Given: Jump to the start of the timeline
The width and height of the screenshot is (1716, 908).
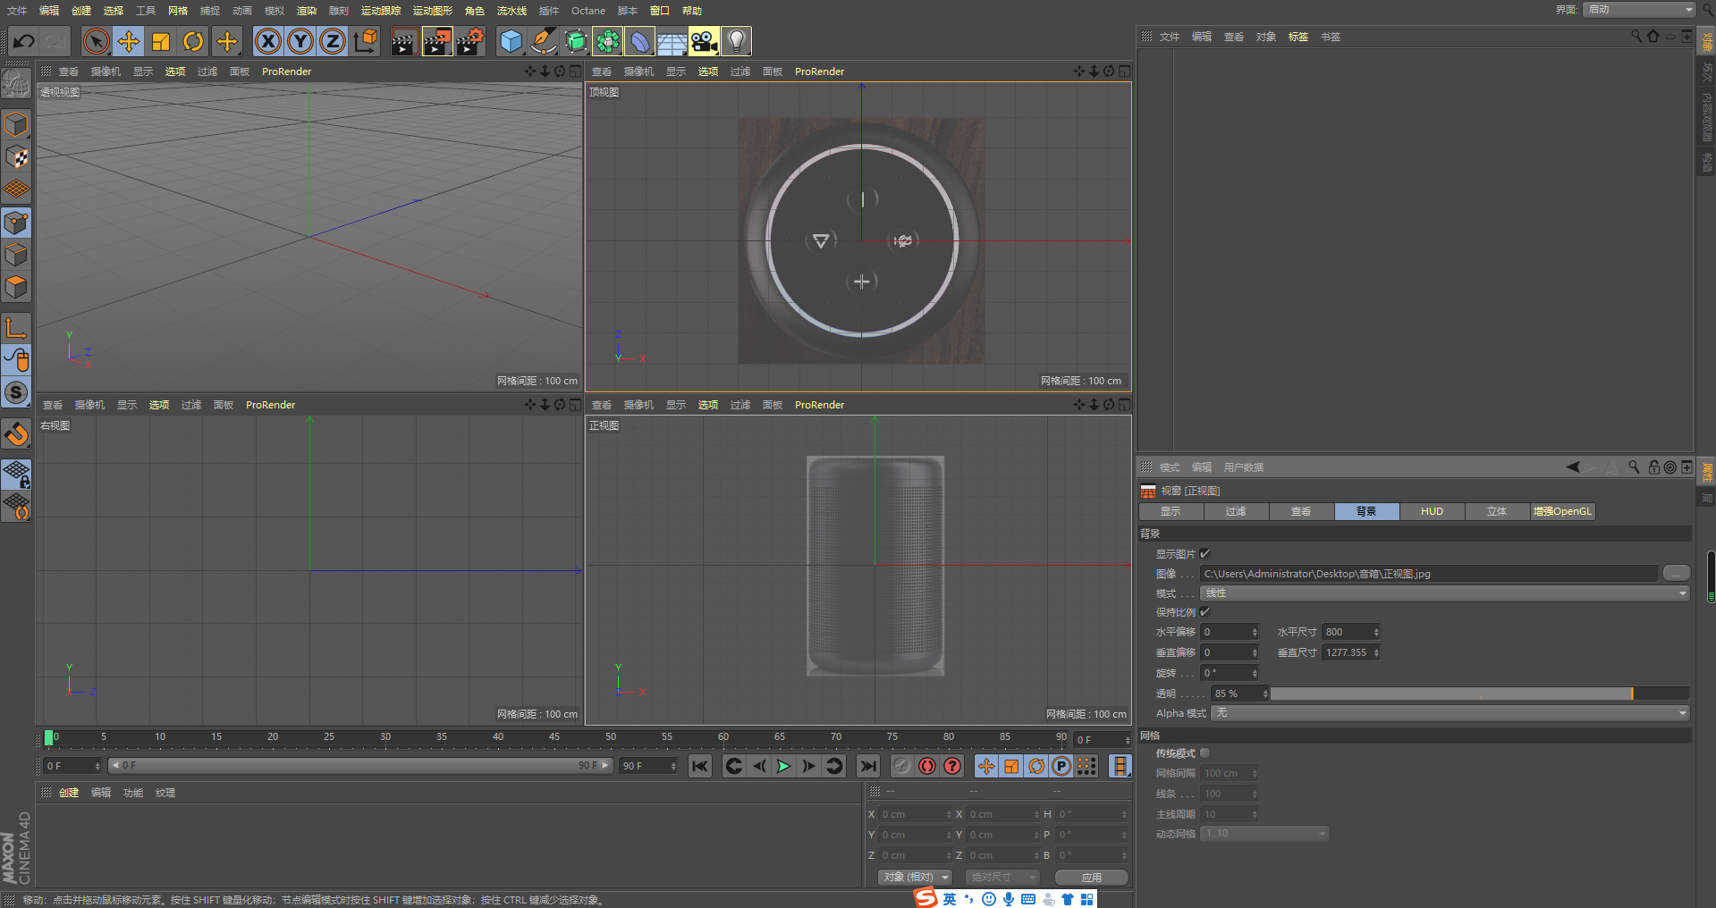Looking at the screenshot, I should tap(700, 766).
